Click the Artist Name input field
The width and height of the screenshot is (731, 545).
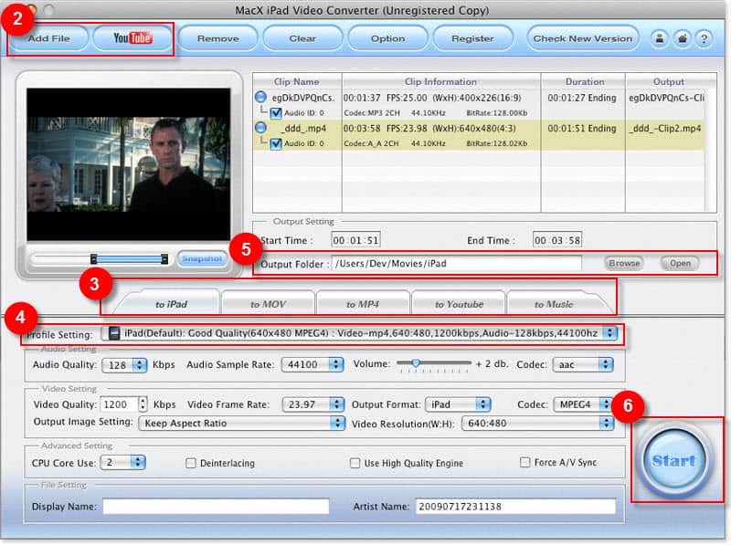coord(515,507)
